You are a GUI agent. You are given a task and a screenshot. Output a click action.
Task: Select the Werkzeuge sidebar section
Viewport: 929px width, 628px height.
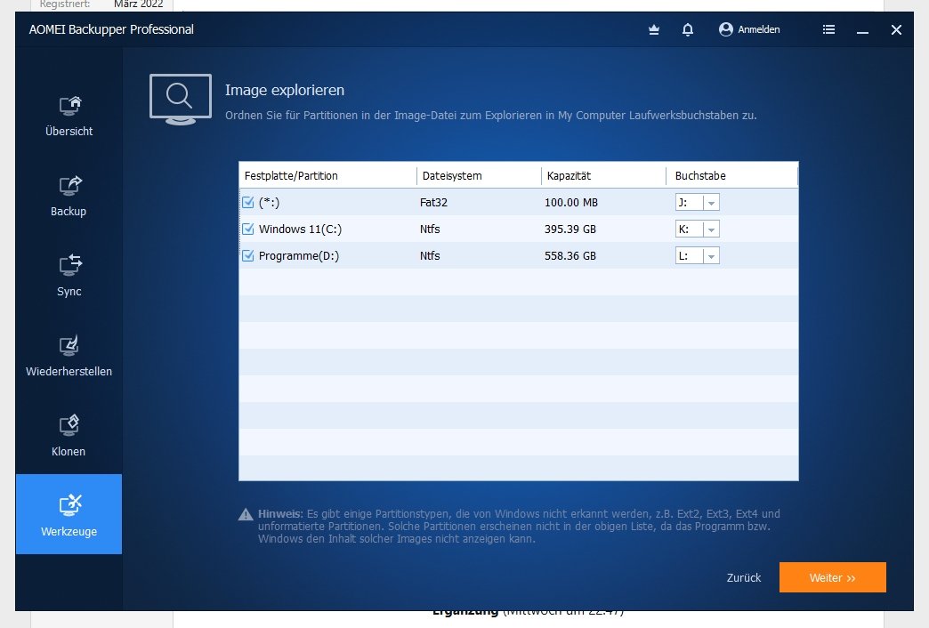click(x=69, y=514)
